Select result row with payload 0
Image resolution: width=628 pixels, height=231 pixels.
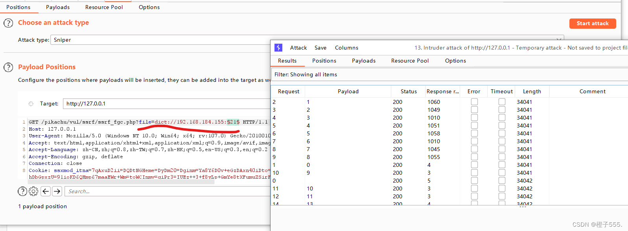pyautogui.click(x=449, y=165)
